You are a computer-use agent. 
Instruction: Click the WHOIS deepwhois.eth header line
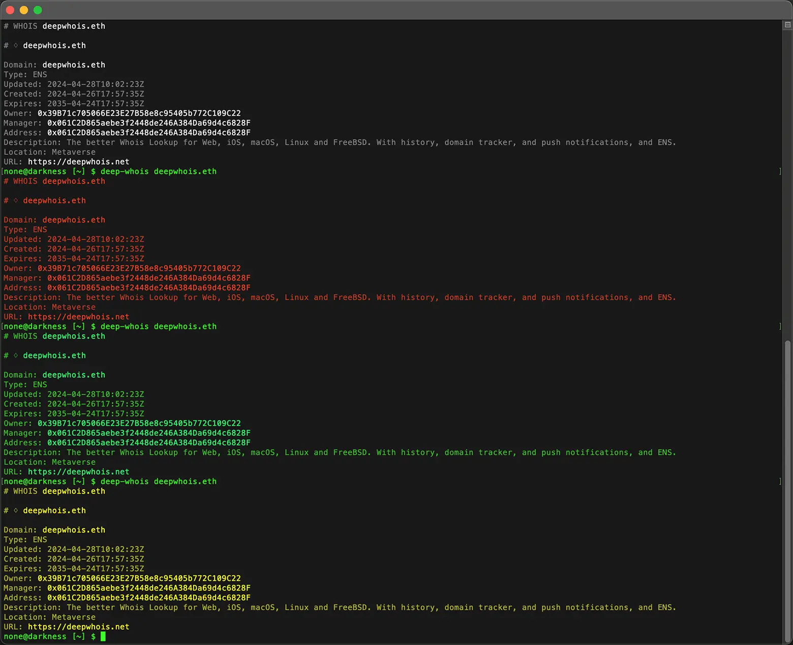pyautogui.click(x=54, y=26)
